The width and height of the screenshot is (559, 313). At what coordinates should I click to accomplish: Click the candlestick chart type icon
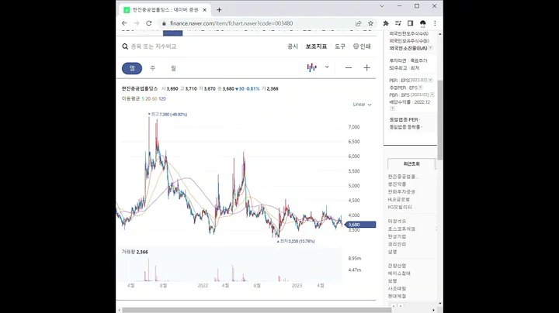312,67
